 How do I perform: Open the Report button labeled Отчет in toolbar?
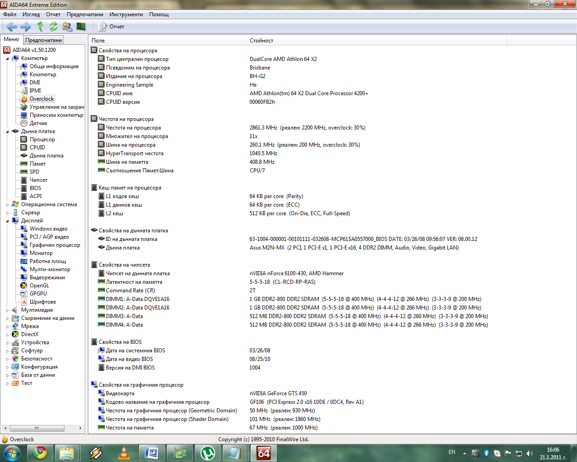[111, 27]
